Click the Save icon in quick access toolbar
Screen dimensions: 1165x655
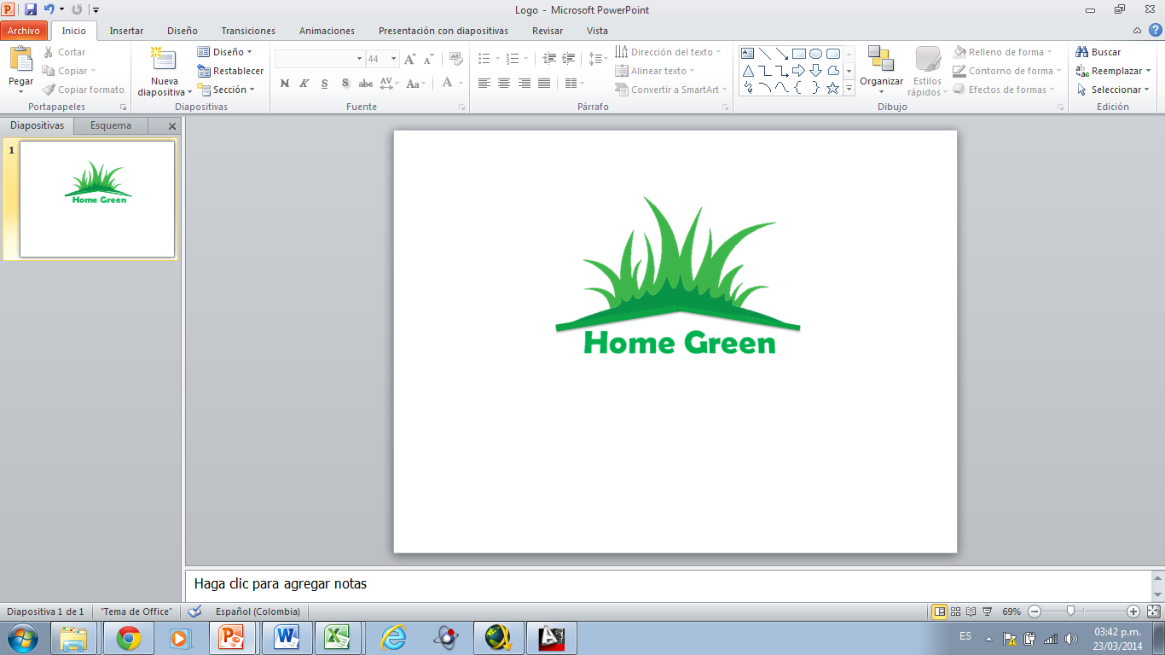point(31,9)
